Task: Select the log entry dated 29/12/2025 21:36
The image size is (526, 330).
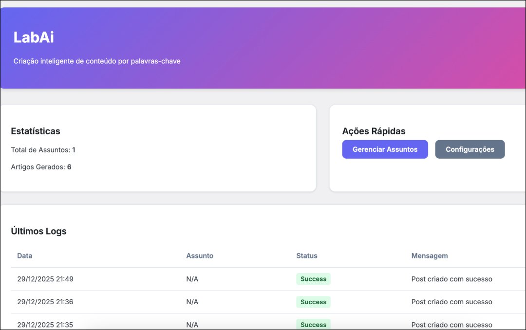Action: [45, 302]
